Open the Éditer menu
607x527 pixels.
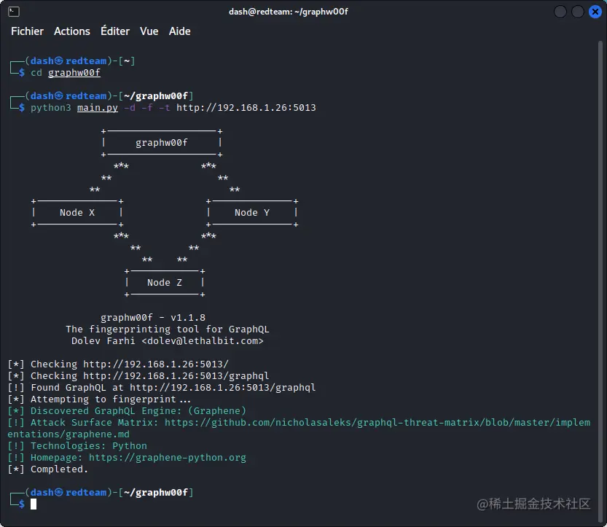[115, 31]
